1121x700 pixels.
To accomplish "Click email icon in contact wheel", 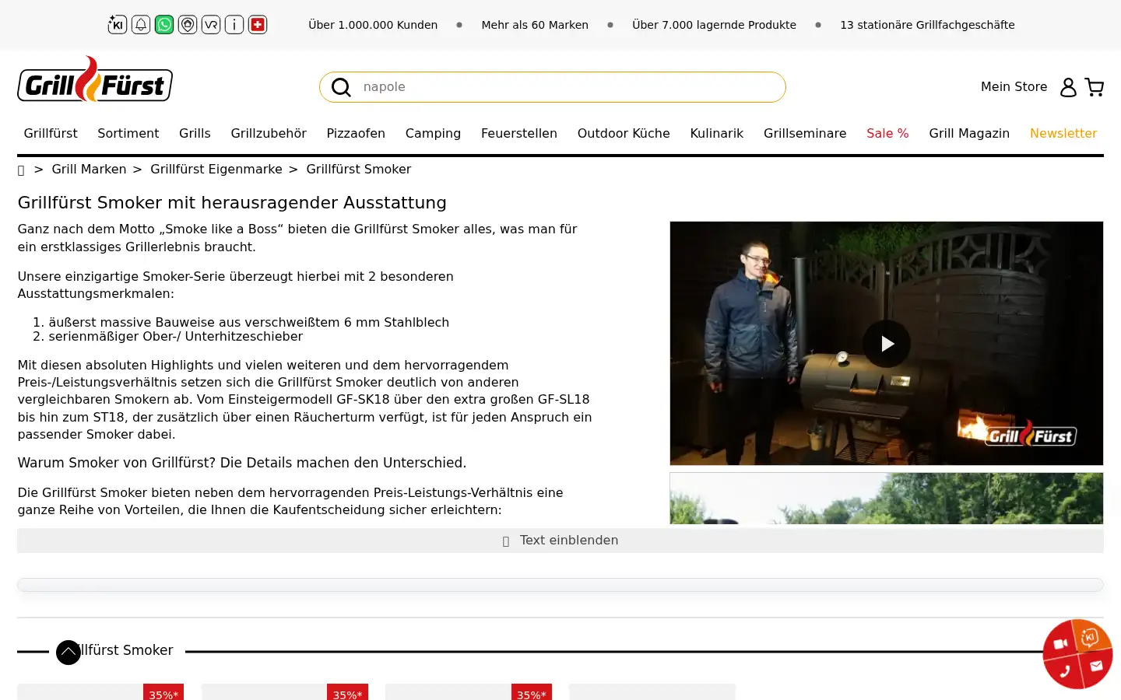I will point(1096,666).
